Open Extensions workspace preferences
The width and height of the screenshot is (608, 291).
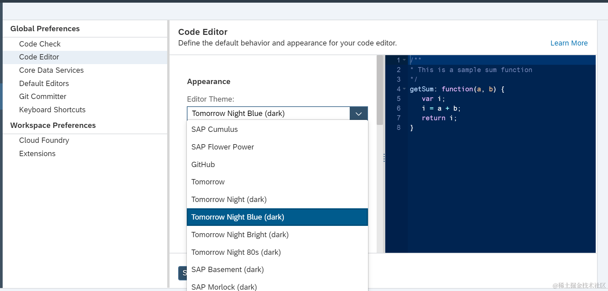(37, 153)
